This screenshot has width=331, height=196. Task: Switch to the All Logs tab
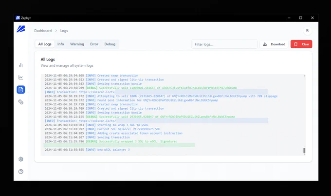click(x=45, y=44)
